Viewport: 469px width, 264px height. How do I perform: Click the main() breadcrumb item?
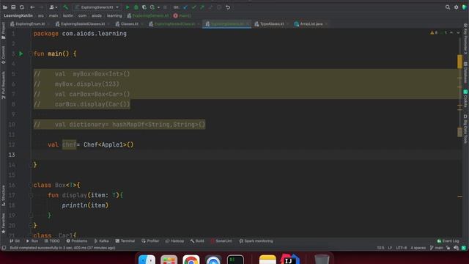(x=182, y=15)
